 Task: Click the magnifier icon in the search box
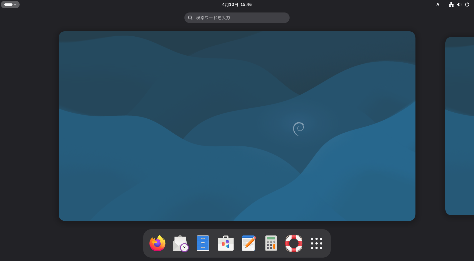tap(190, 18)
